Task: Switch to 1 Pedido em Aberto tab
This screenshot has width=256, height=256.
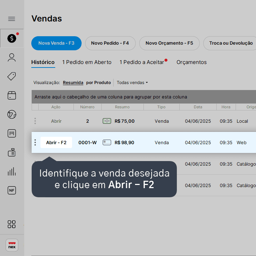Action: pyautogui.click(x=87, y=62)
